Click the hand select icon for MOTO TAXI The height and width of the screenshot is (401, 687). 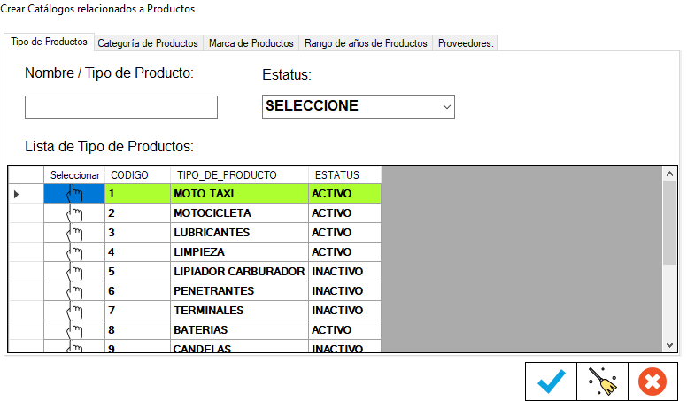[74, 194]
